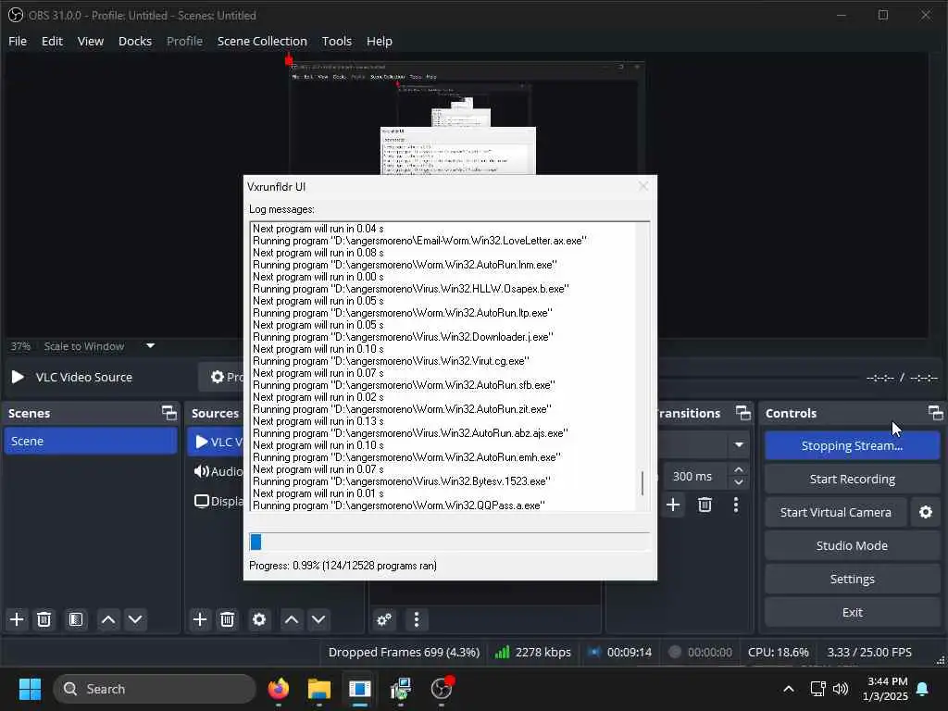This screenshot has width=948, height=711.
Task: Open the Edit menu
Action: pos(52,41)
